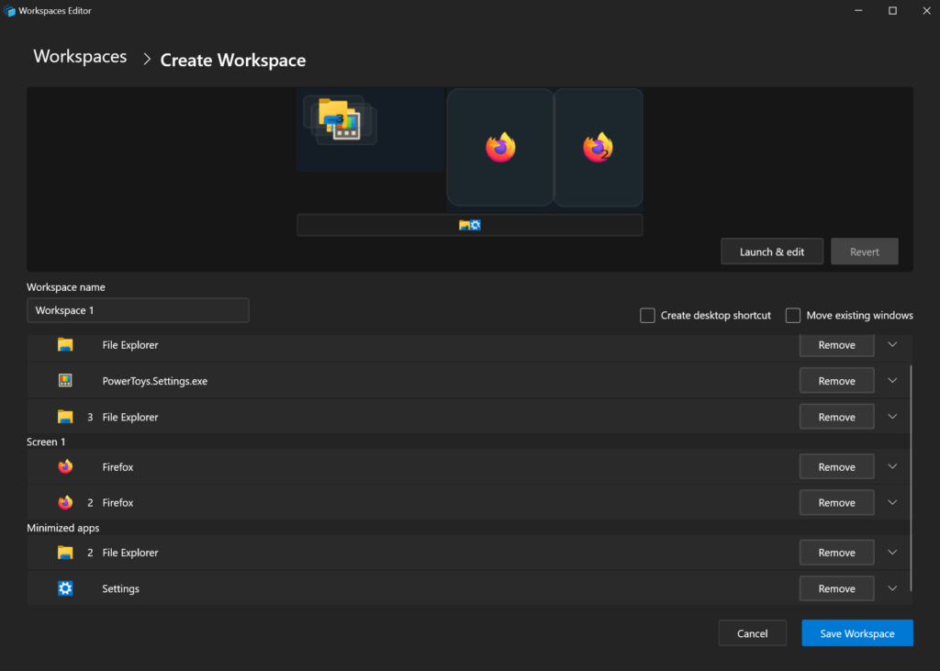Cancel creating the workspace
The height and width of the screenshot is (671, 940).
[x=752, y=632]
